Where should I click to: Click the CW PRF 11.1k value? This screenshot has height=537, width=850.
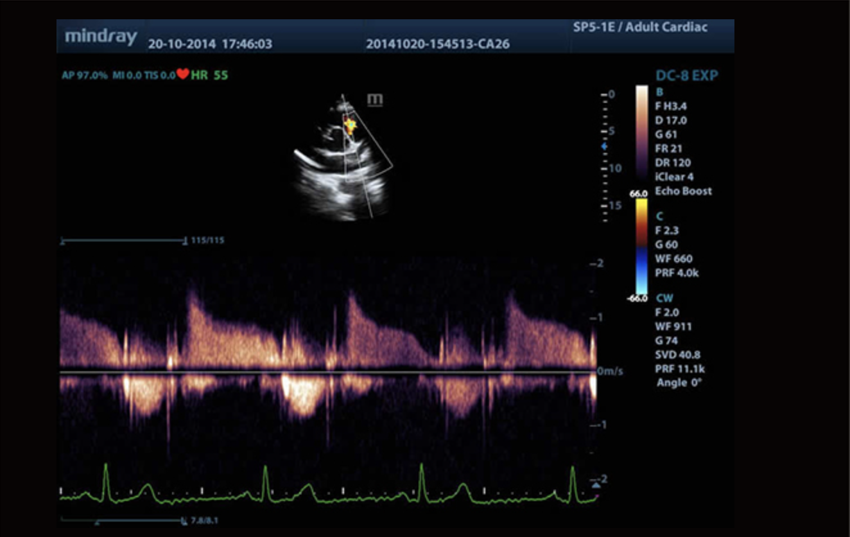(679, 369)
